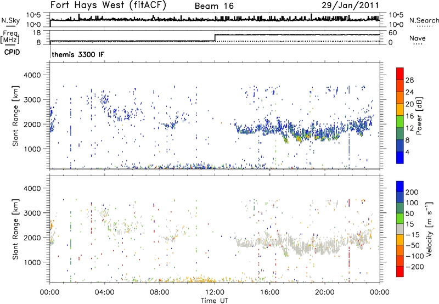Screen dimensions: 439x304
Task: Click the '1000' tick of the velocity panel
Action: (x=32, y=262)
